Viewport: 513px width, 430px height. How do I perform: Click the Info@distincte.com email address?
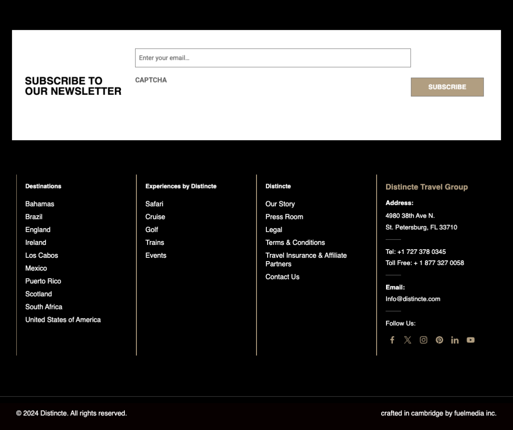click(413, 299)
